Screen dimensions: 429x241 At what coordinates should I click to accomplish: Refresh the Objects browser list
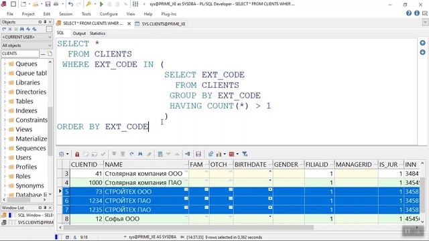(4, 29)
